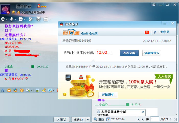The width and height of the screenshot is (179, 123).
Task: Click the QQ penguin icon in popup title
Action: [61, 24]
